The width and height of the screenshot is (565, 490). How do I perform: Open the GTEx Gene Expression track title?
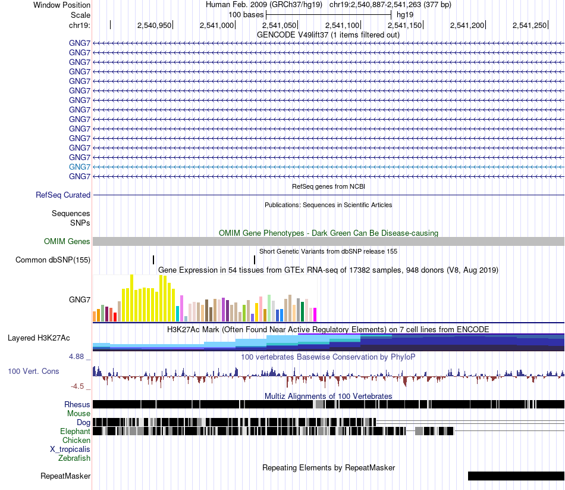pyautogui.click(x=328, y=270)
